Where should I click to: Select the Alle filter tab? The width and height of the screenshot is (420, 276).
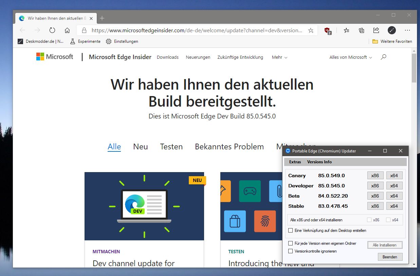(114, 147)
